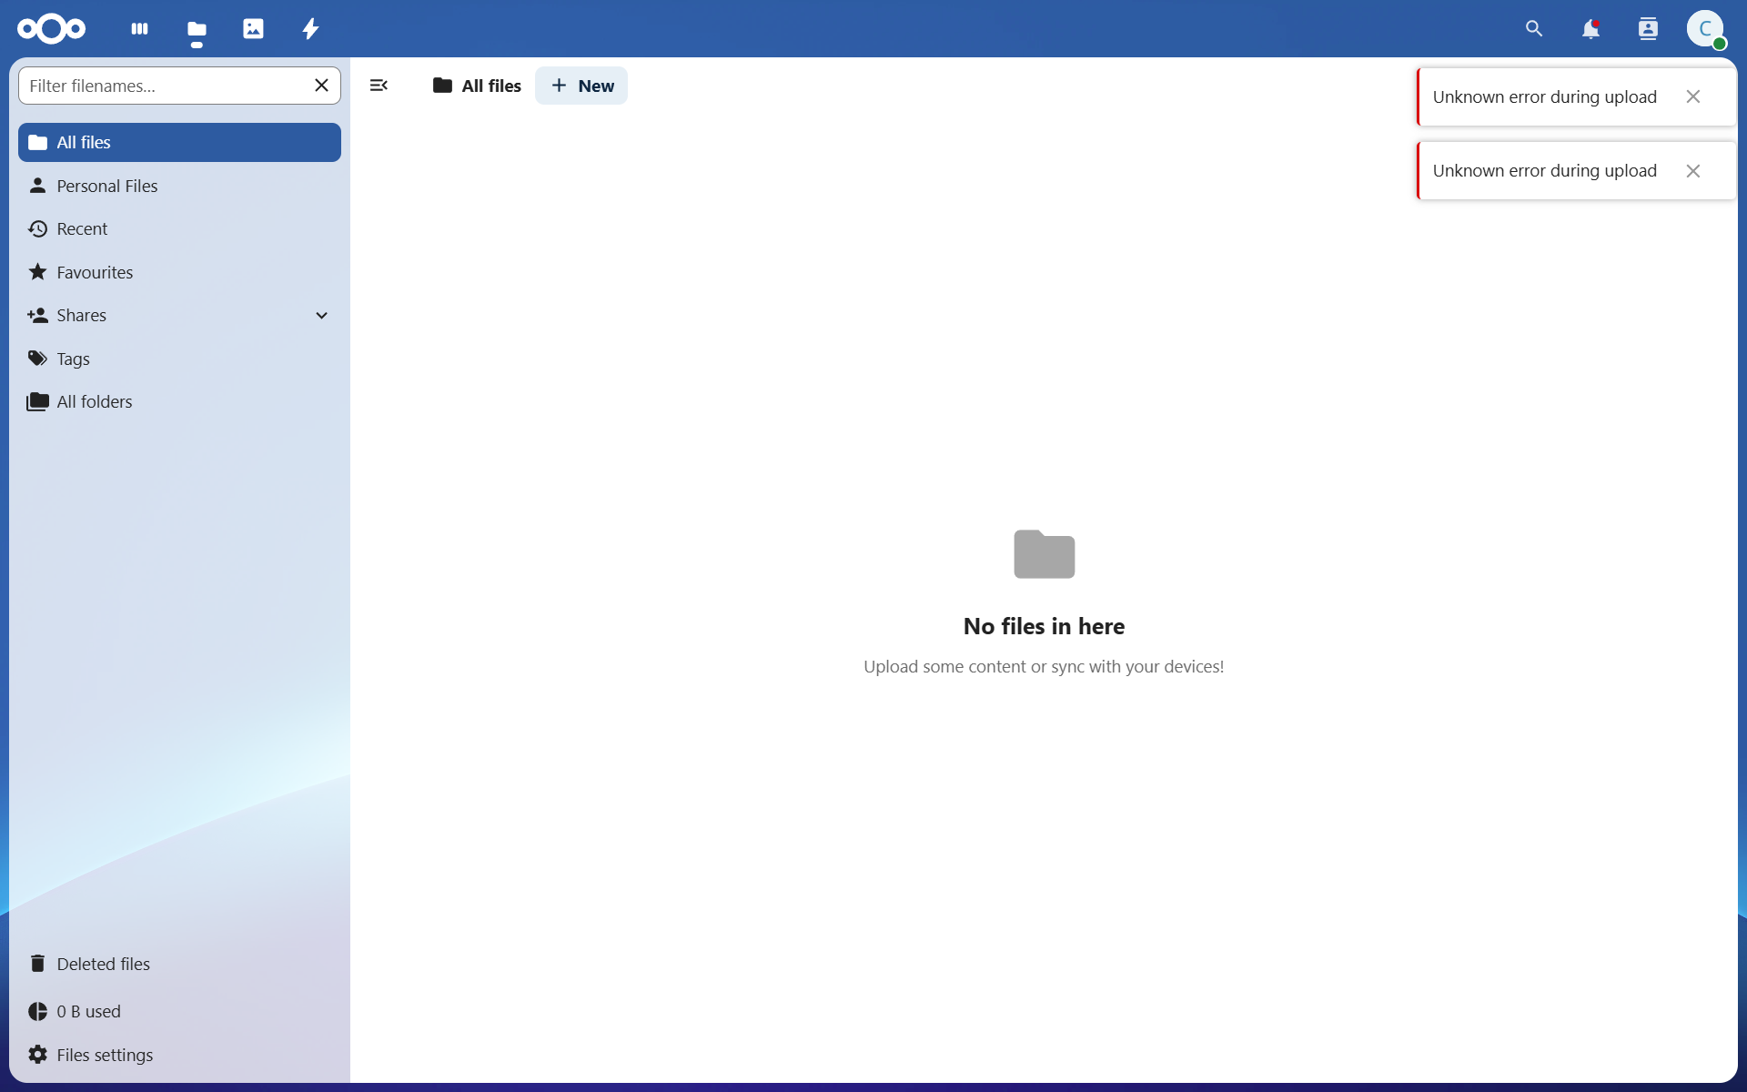Click the Nextcloud logo
The height and width of the screenshot is (1092, 1747).
(52, 29)
